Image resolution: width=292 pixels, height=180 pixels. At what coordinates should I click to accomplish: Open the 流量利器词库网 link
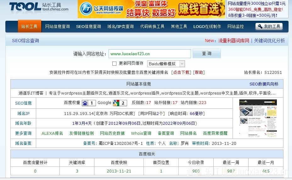point(233,41)
